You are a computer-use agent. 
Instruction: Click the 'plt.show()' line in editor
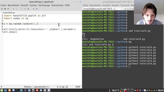pos(10,32)
